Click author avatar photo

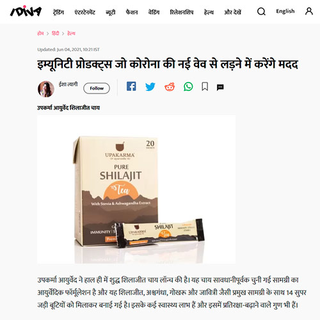click(46, 89)
